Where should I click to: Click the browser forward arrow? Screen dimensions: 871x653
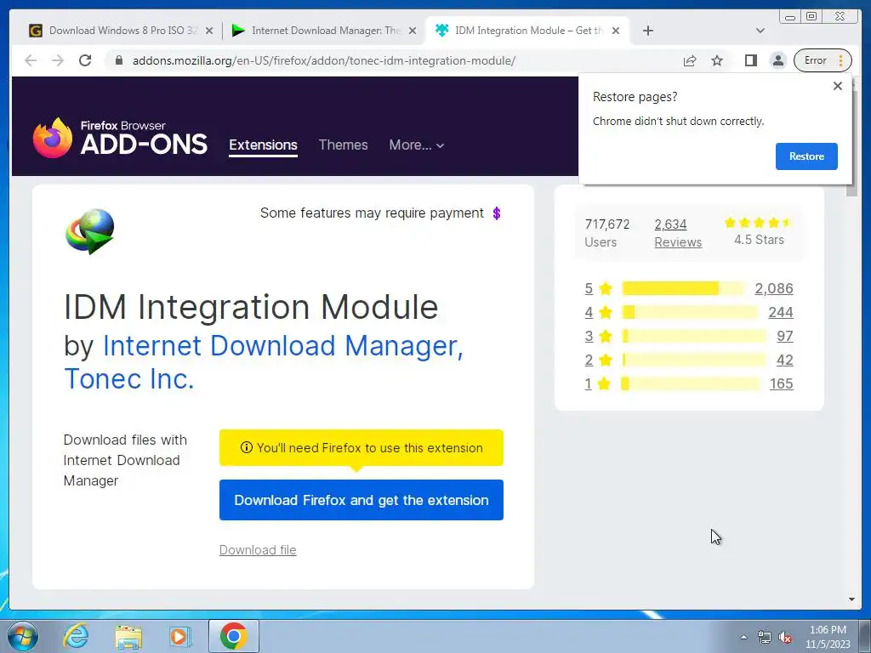tap(58, 60)
